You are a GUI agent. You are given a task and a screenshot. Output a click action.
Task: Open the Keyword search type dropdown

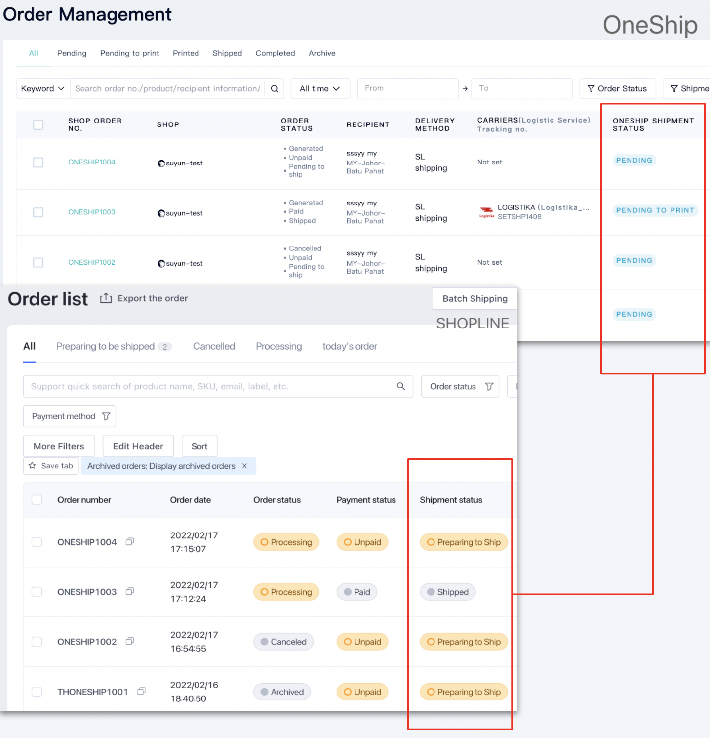(x=43, y=89)
